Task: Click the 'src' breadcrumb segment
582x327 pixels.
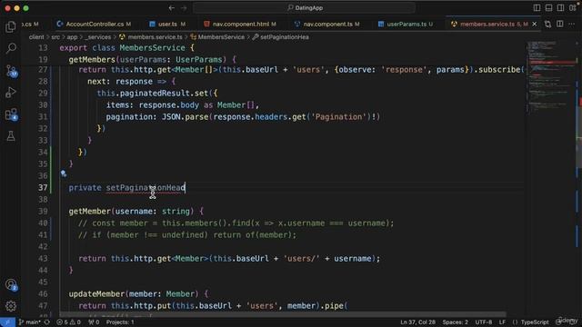Action: tap(55, 37)
